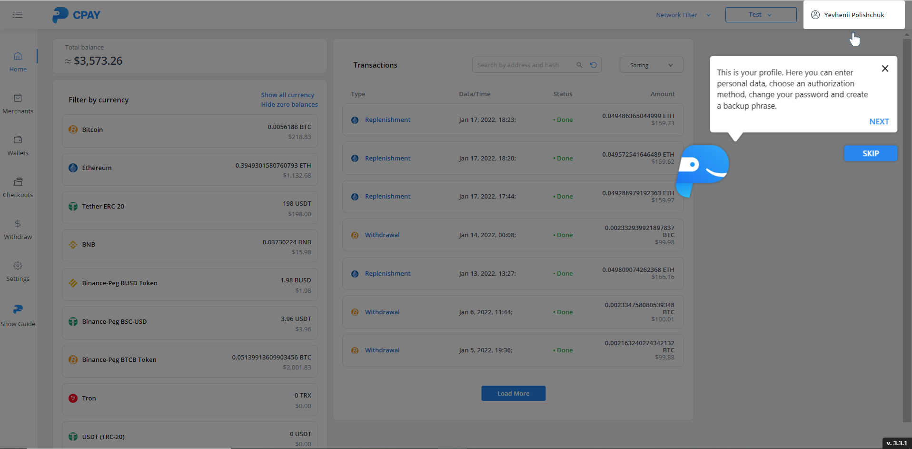Open the Withdraw page
Viewport: 912px width, 449px height.
tap(18, 229)
